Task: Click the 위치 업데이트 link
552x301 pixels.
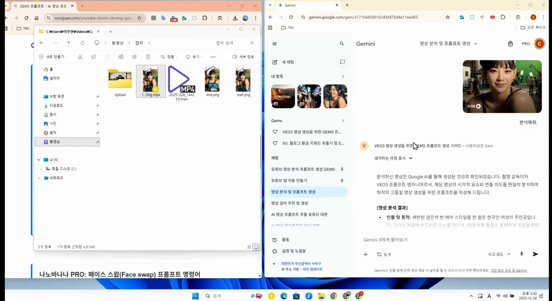Action: coord(313,269)
